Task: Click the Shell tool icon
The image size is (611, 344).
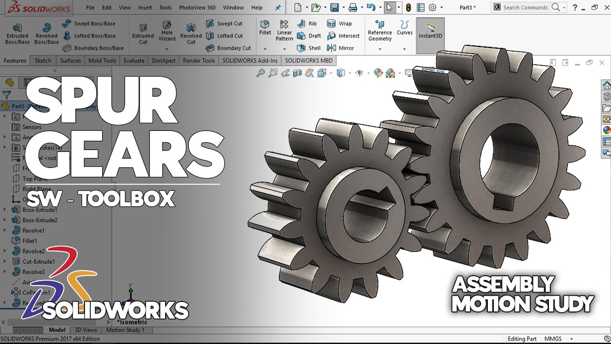Action: pos(309,48)
